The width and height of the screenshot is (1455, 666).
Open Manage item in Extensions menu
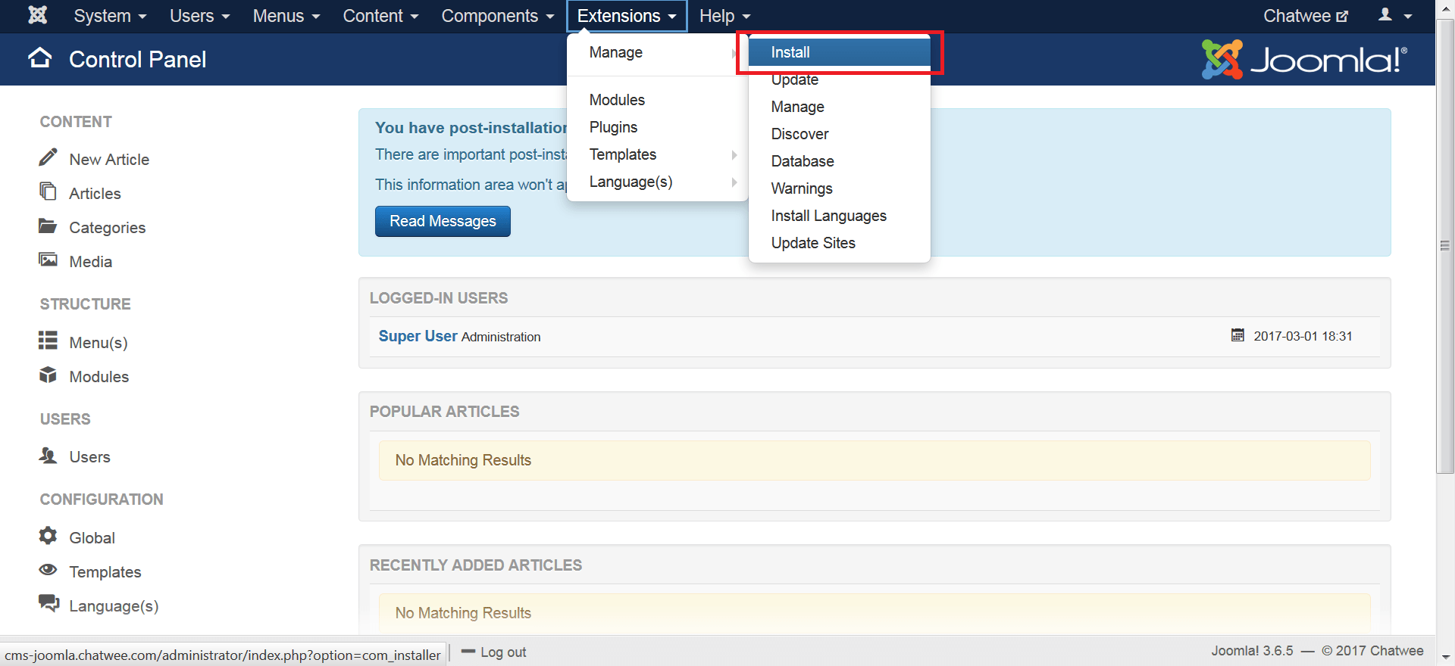coord(658,52)
